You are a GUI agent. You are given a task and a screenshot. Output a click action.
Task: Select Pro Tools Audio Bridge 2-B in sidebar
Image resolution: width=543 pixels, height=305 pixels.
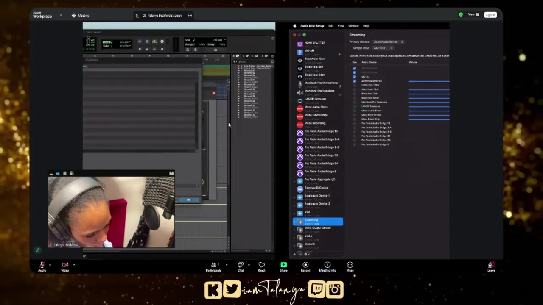pos(317,149)
